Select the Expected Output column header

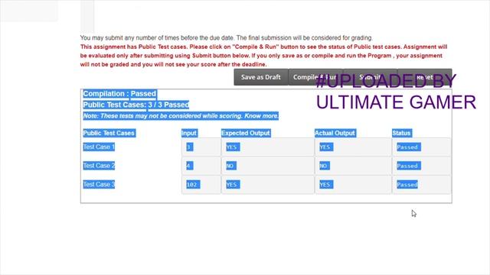(x=246, y=133)
